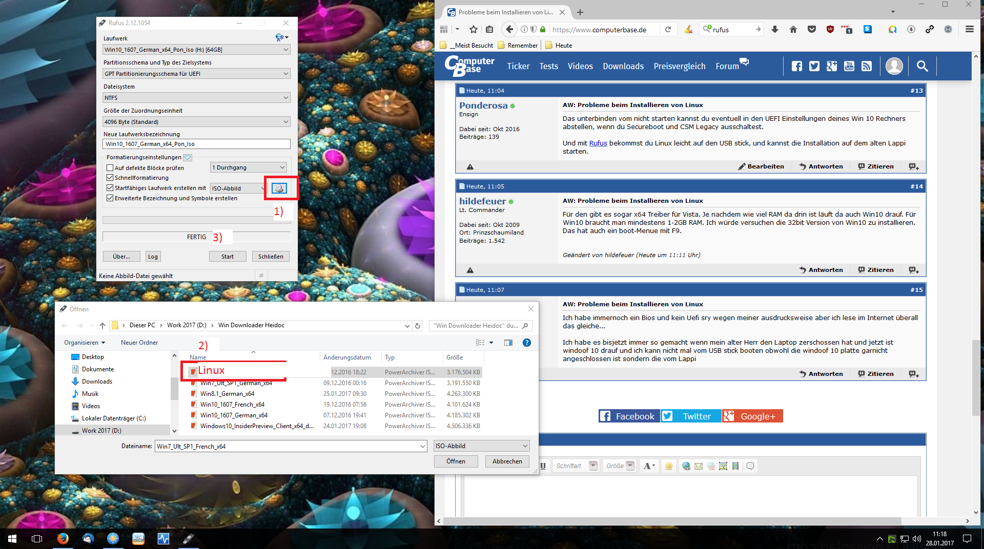The height and width of the screenshot is (549, 984).
Task: Open the Tests section on ComputerBase
Action: [x=548, y=66]
